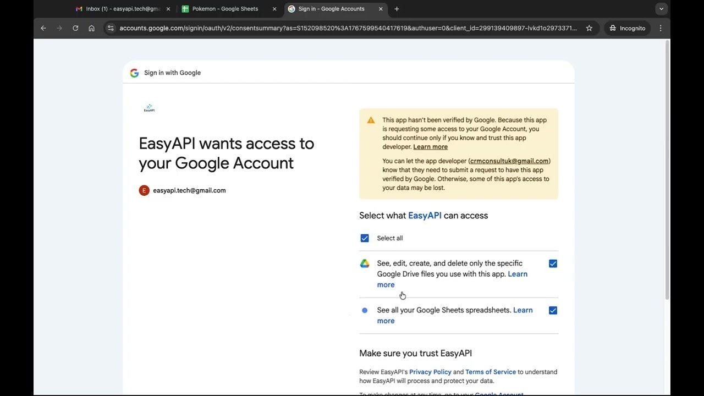
Task: Reload the current page
Action: [75, 28]
